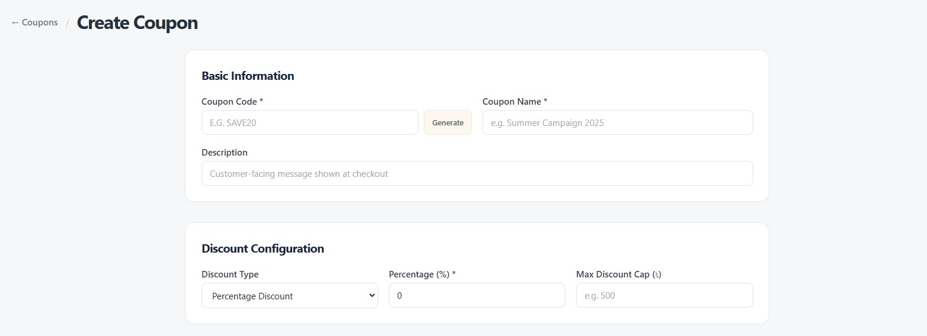927x336 pixels.
Task: Click the Discount Configuration heading
Action: pos(263,248)
